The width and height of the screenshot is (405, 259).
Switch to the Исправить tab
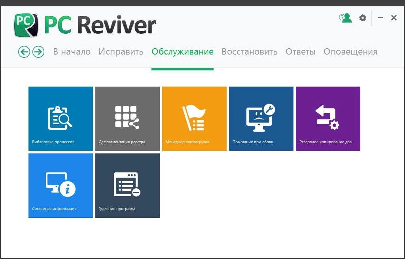[x=121, y=52]
